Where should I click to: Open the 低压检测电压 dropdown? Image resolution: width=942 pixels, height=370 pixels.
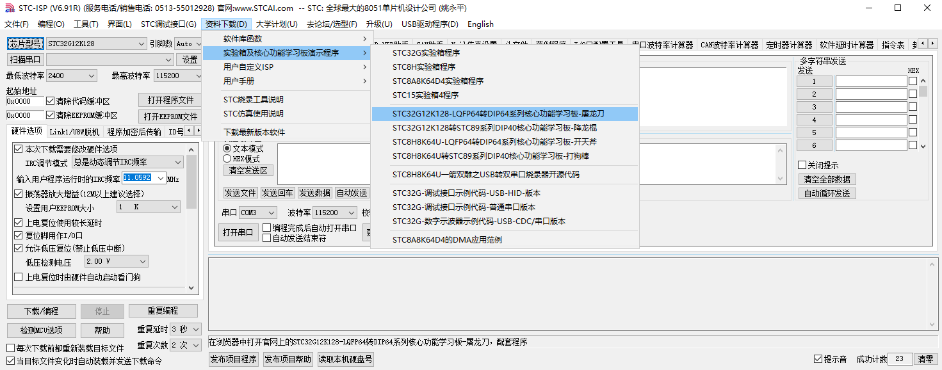(117, 261)
